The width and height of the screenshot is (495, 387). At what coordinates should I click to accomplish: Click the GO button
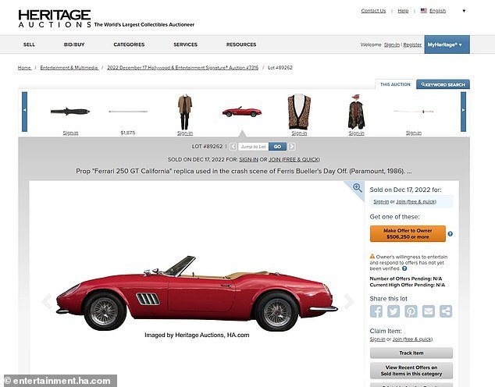277,147
